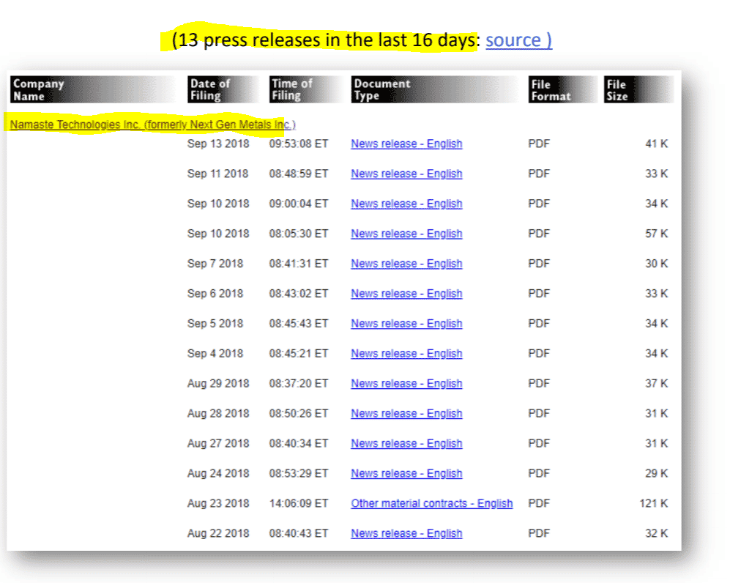Select the file size "29 K"
Image resolution: width=730 pixels, height=583 pixels.
(x=657, y=473)
